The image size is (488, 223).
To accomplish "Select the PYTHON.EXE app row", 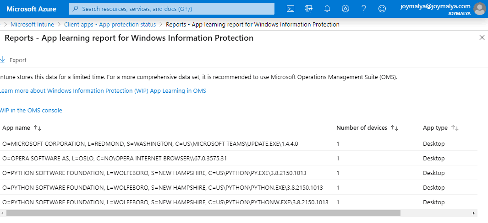I will (238, 188).
